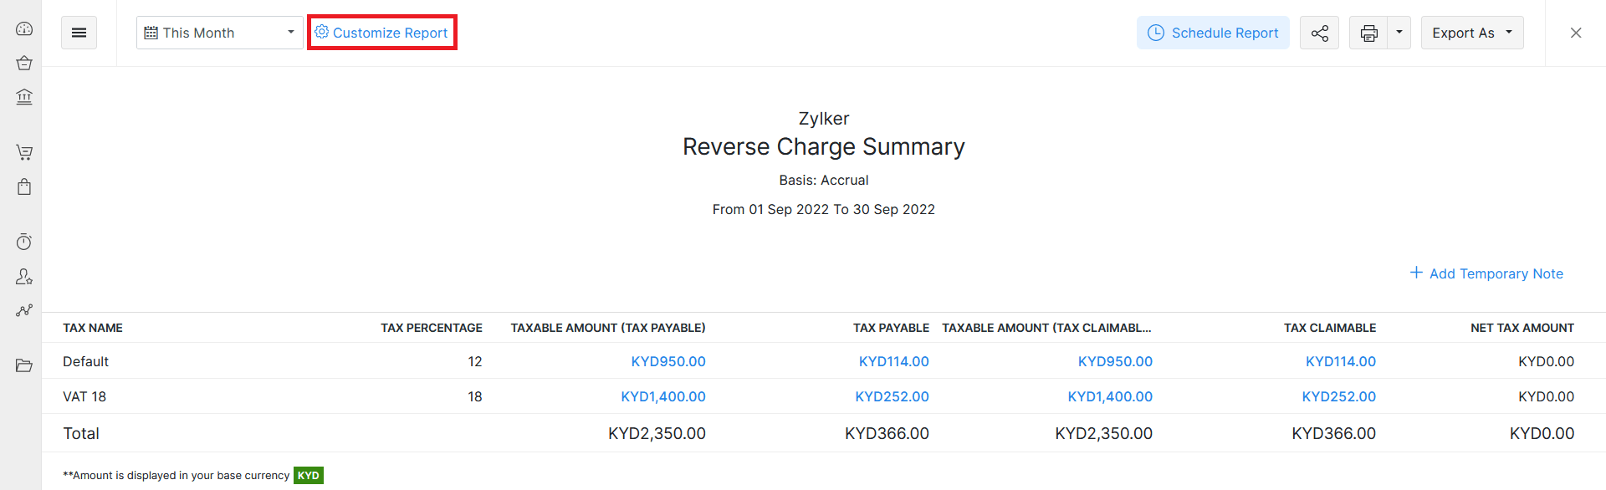Image resolution: width=1606 pixels, height=490 pixels.
Task: Open the Purchases bag sidebar icon
Action: [24, 186]
